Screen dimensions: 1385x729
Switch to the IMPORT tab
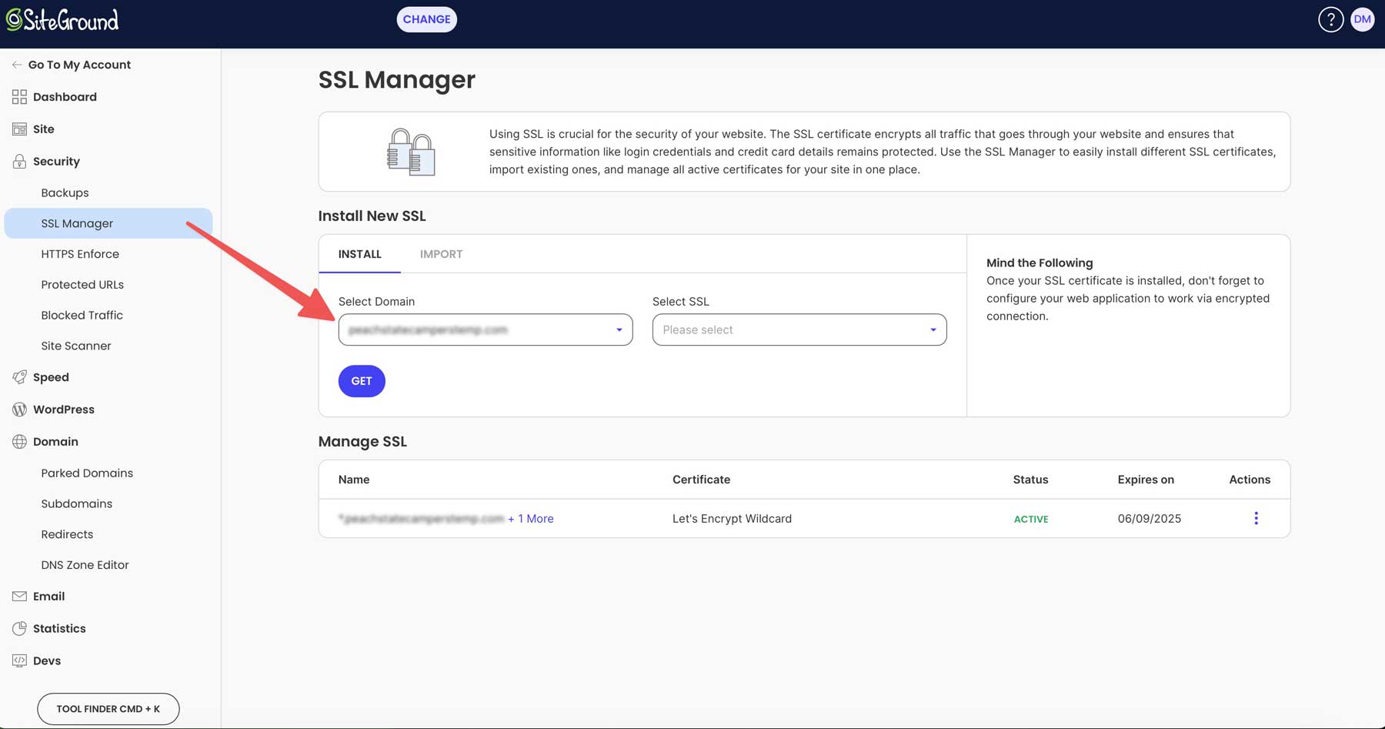pyautogui.click(x=441, y=254)
